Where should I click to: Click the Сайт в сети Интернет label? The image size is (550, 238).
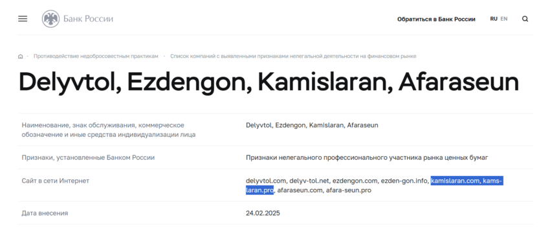pos(56,181)
